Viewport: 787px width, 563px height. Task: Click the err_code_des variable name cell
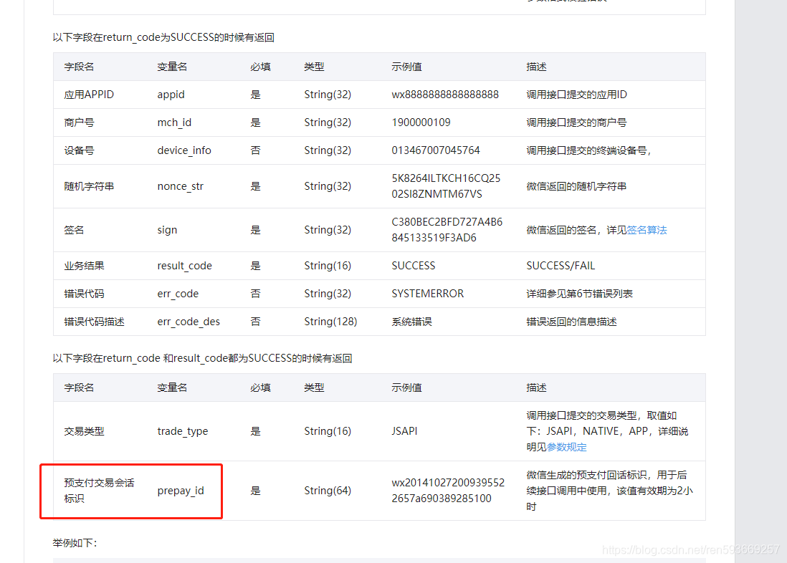[189, 322]
